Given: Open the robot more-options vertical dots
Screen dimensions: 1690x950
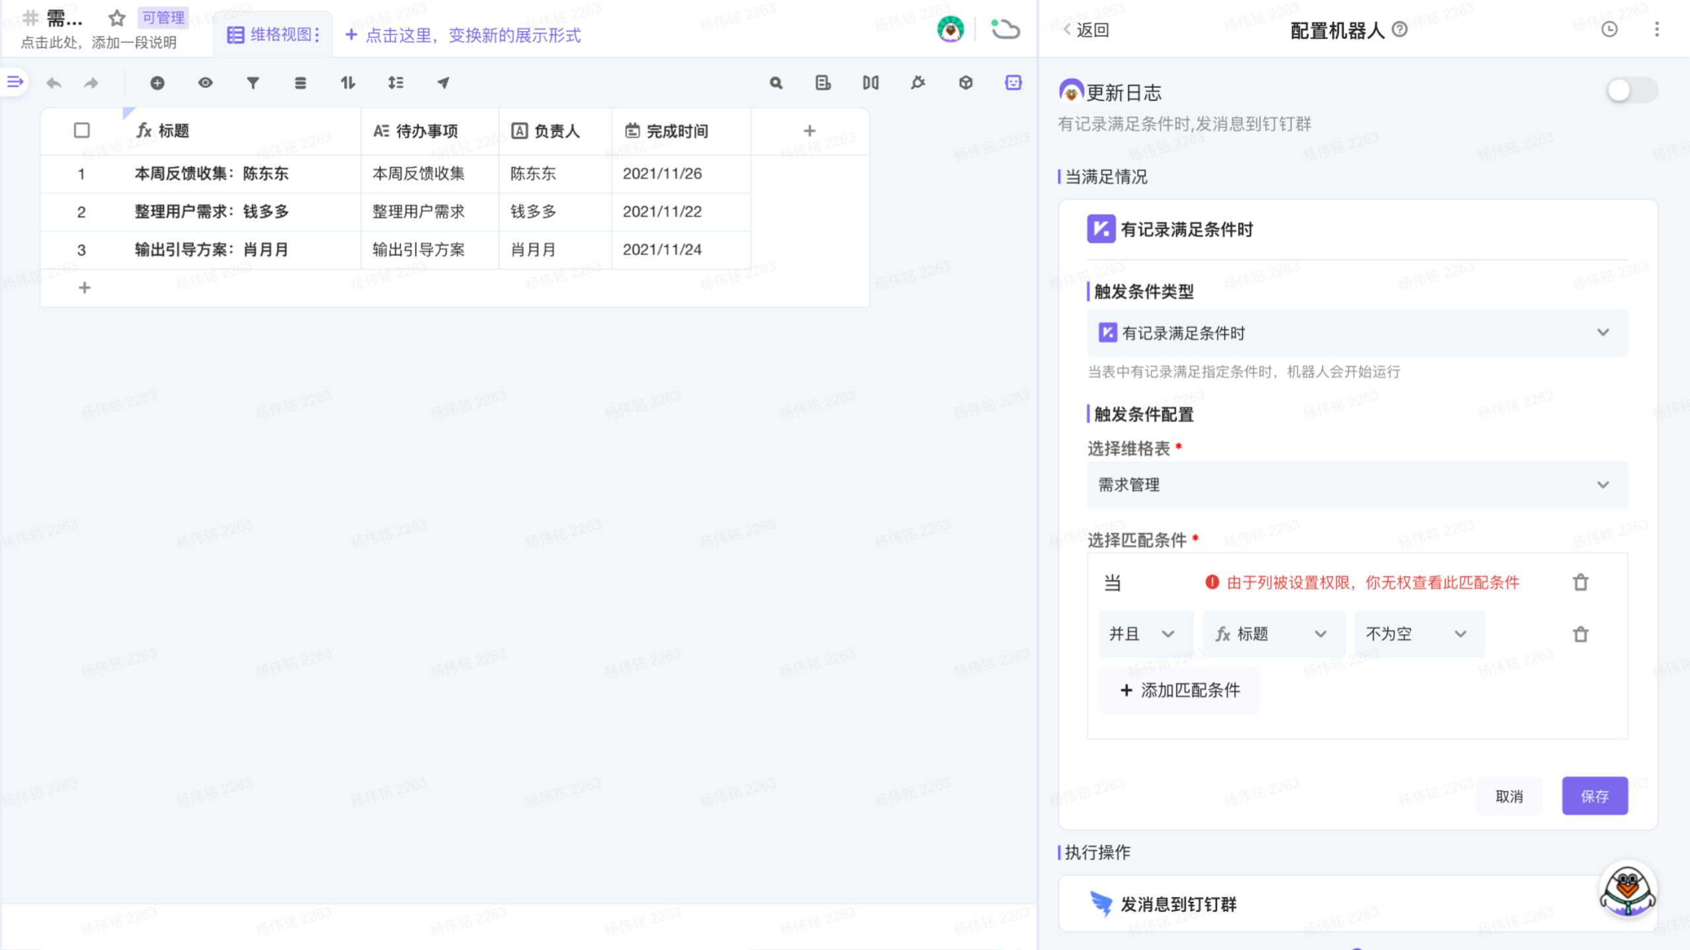Looking at the screenshot, I should [1657, 30].
